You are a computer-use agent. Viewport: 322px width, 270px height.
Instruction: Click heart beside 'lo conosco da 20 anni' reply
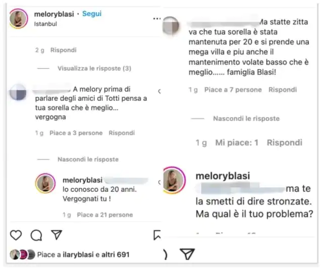(159, 182)
